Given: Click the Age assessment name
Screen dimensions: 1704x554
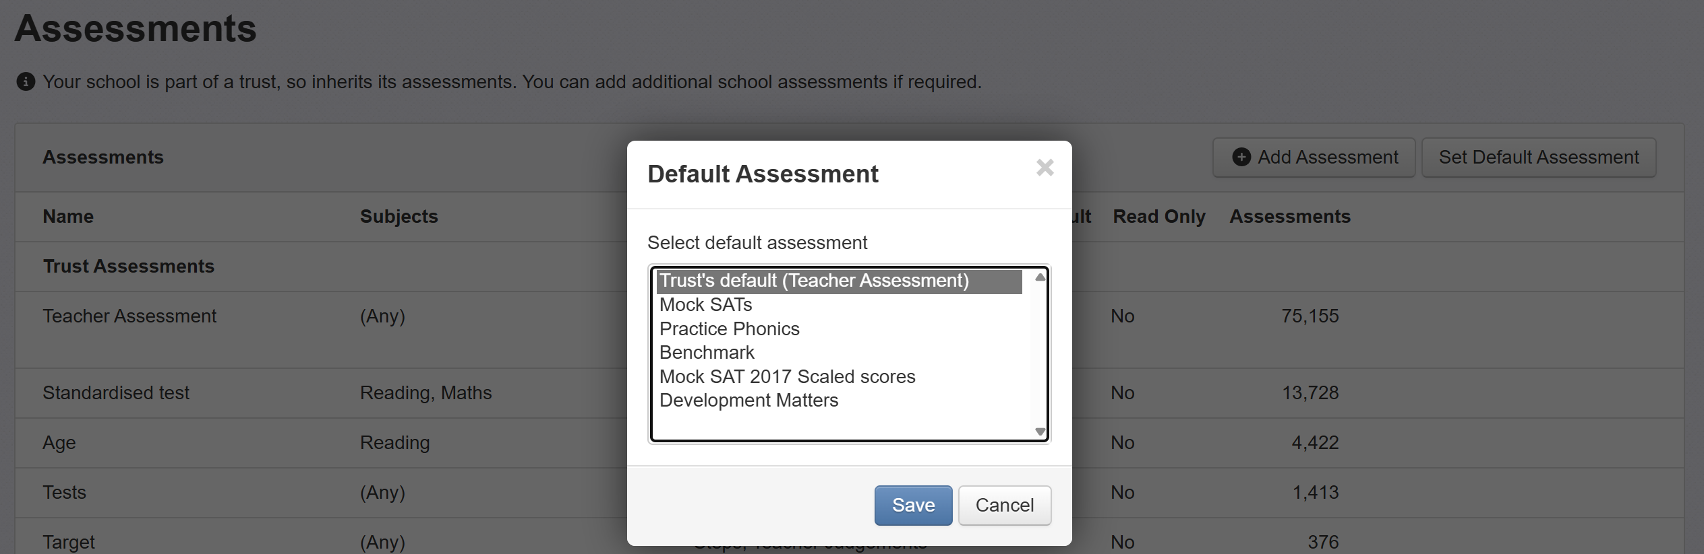Looking at the screenshot, I should 59,443.
